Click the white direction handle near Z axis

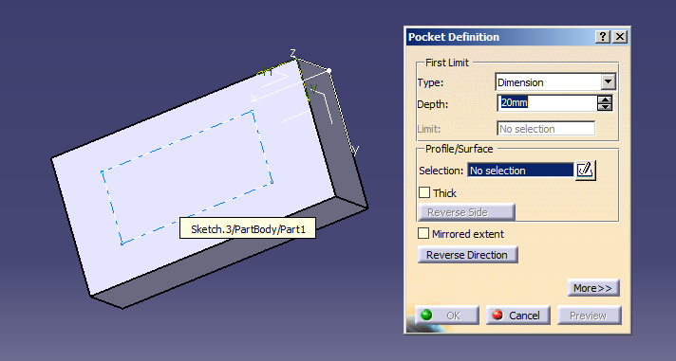point(329,70)
